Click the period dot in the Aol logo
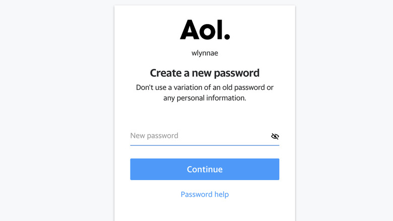This screenshot has height=221, width=393. pyautogui.click(x=227, y=37)
